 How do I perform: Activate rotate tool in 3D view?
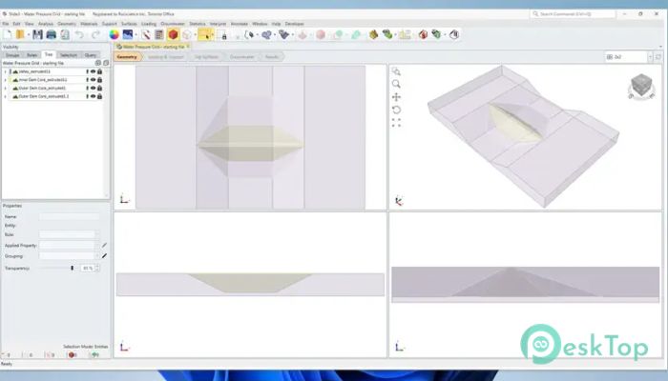point(396,110)
